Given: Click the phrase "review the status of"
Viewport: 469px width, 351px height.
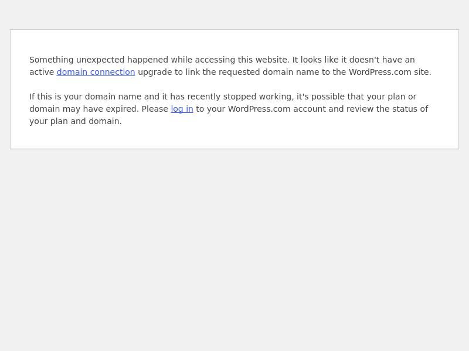Looking at the screenshot, I should click(x=387, y=109).
